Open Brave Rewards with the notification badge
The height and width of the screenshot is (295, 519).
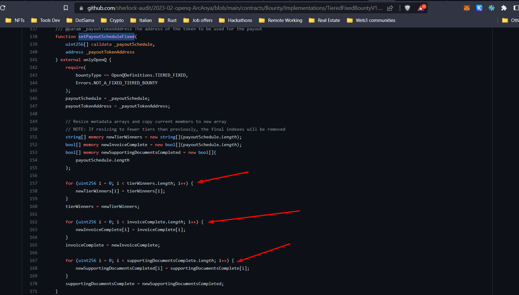pyautogui.click(x=420, y=8)
